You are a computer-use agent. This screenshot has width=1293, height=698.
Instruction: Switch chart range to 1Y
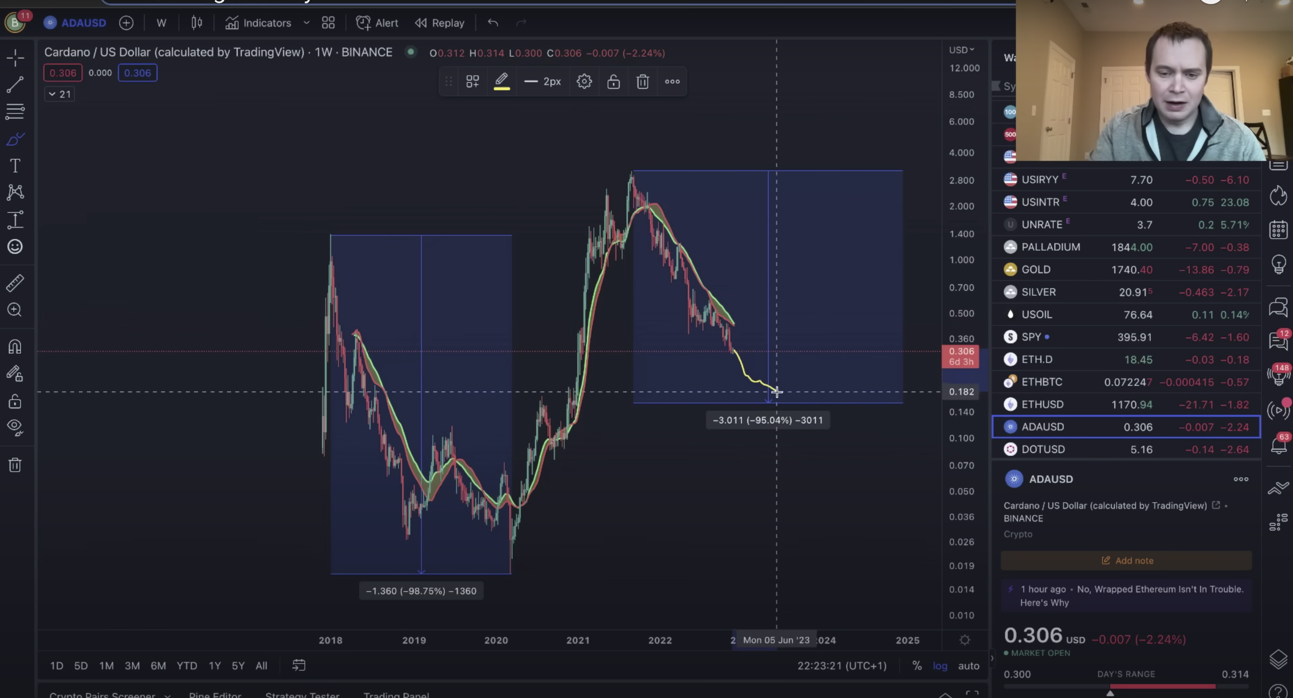[x=214, y=665]
